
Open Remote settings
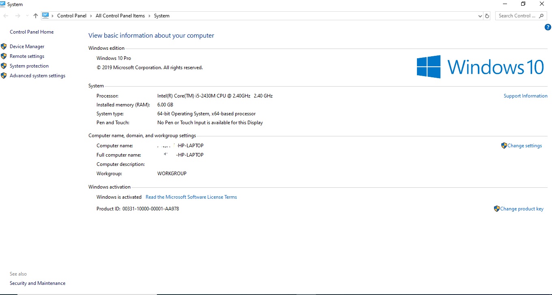click(x=27, y=56)
